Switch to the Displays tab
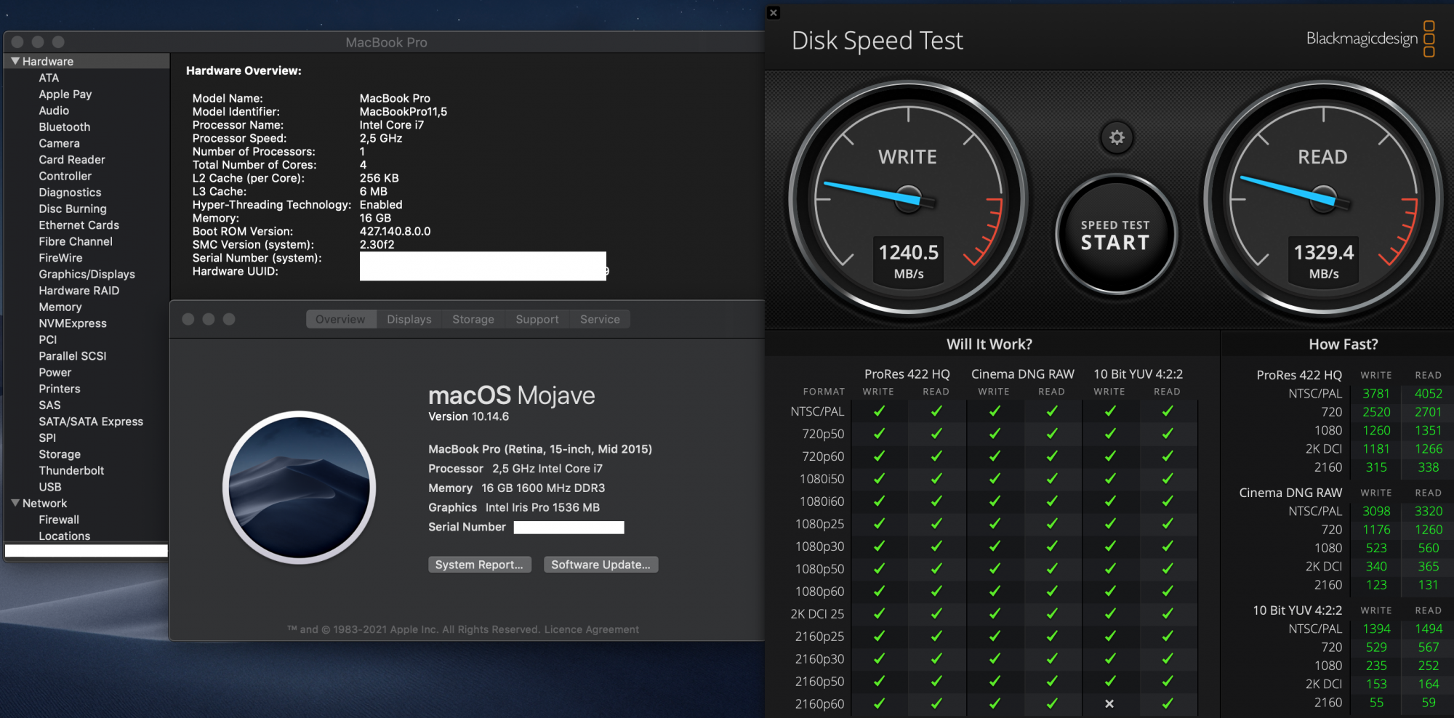 (x=409, y=319)
